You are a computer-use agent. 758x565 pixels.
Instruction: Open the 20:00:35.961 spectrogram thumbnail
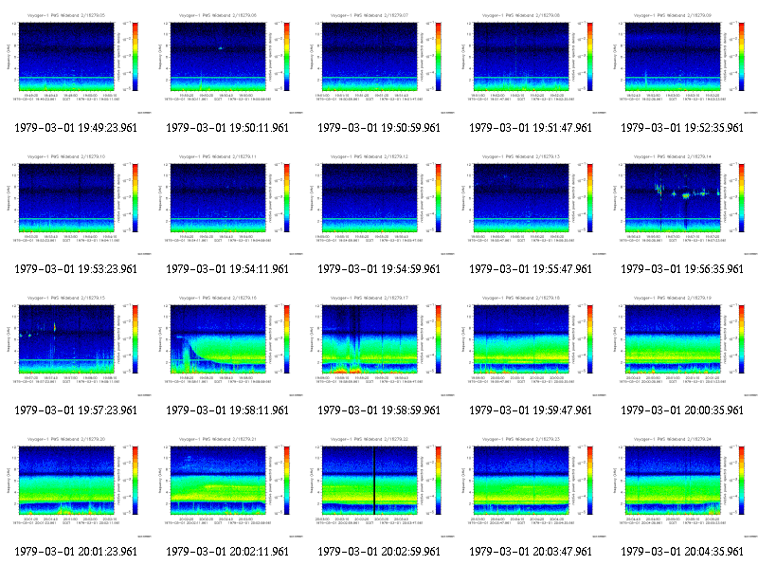tap(682, 343)
